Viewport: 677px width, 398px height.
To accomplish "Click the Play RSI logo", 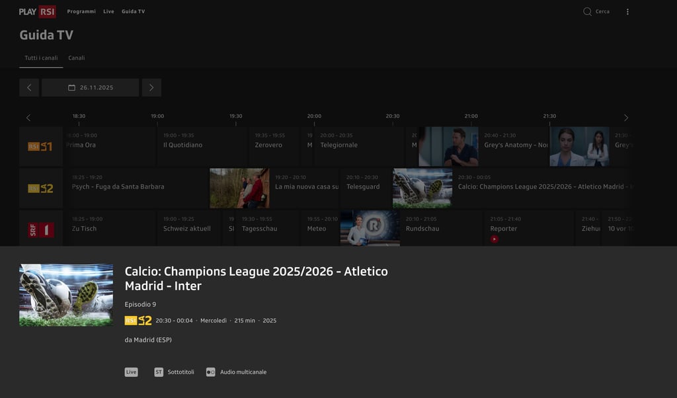I will (38, 12).
